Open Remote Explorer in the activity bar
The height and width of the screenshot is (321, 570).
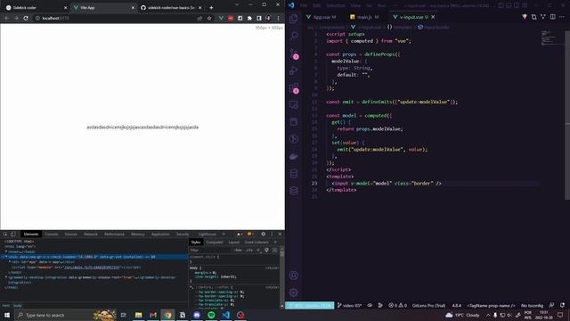(x=294, y=105)
